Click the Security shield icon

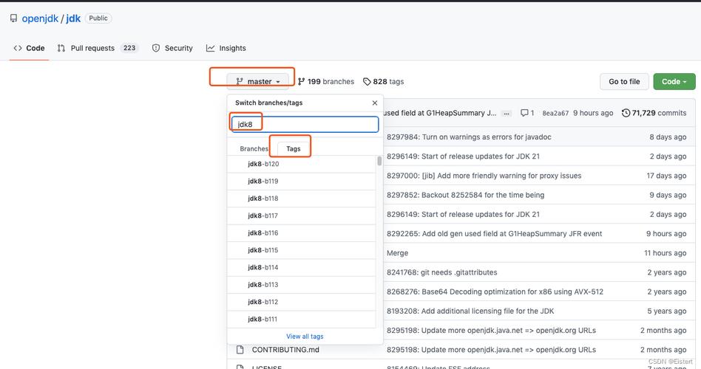pos(156,48)
